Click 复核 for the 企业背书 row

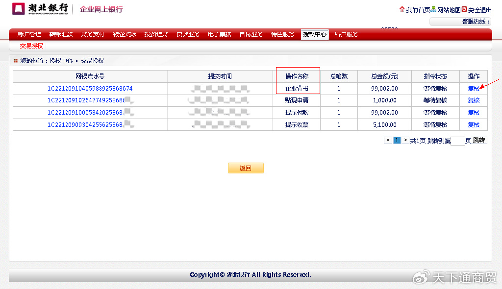tap(474, 89)
